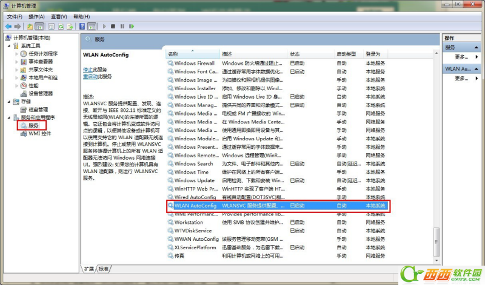The image size is (485, 285).
Task: Click gear icon of 传真 service
Action: [170, 256]
